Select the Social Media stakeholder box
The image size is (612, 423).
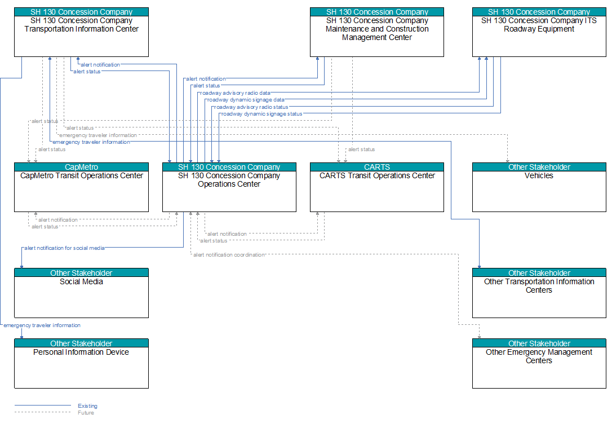[x=81, y=293]
